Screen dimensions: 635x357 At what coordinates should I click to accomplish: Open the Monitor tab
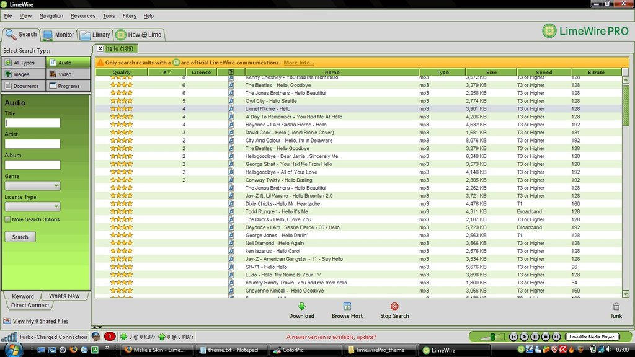tap(58, 35)
